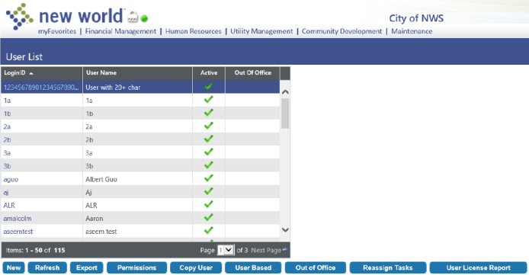The height and width of the screenshot is (275, 529).
Task: Click the user list scrollbar thumb
Action: coord(285,114)
